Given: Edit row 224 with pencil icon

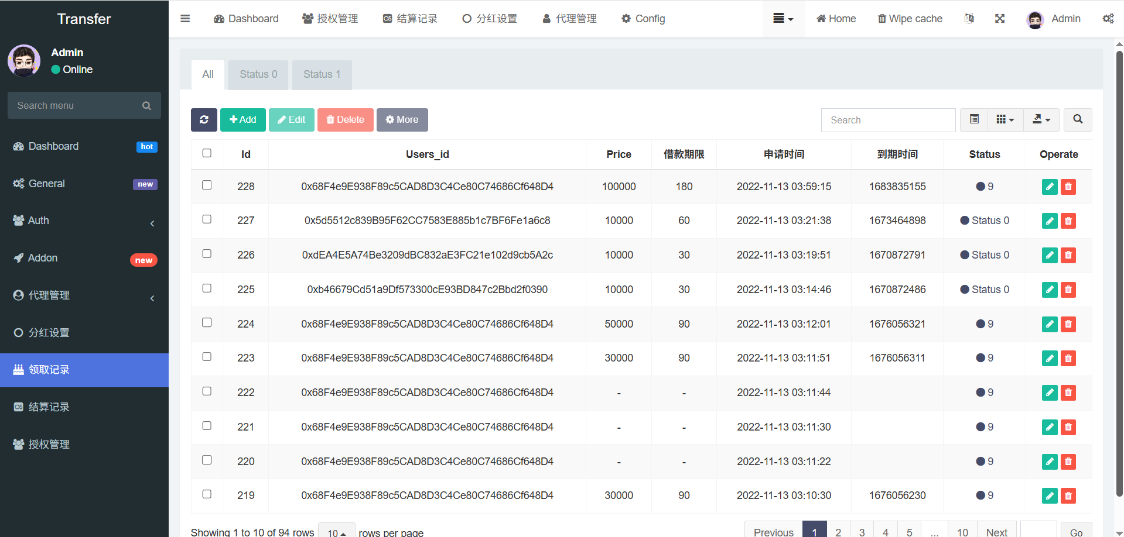Looking at the screenshot, I should (1050, 324).
